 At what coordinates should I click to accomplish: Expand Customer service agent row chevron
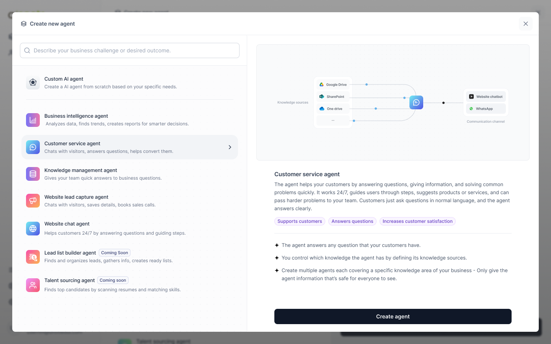[x=230, y=147]
